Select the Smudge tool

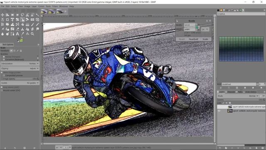point(37,29)
